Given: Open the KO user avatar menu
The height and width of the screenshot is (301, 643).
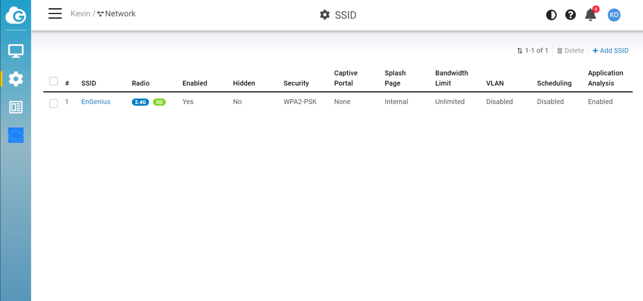Looking at the screenshot, I should [614, 15].
